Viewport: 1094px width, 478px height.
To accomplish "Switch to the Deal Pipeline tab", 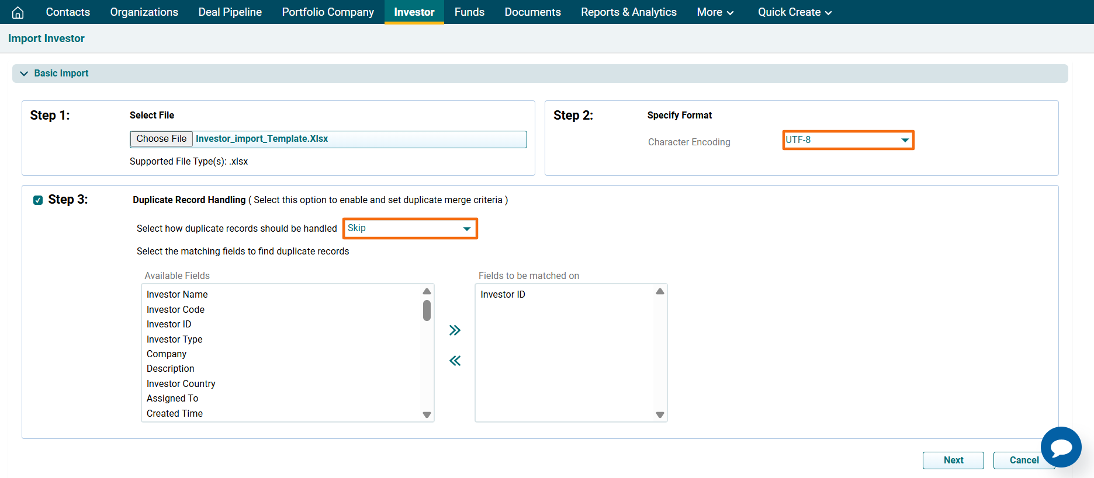I will [230, 12].
